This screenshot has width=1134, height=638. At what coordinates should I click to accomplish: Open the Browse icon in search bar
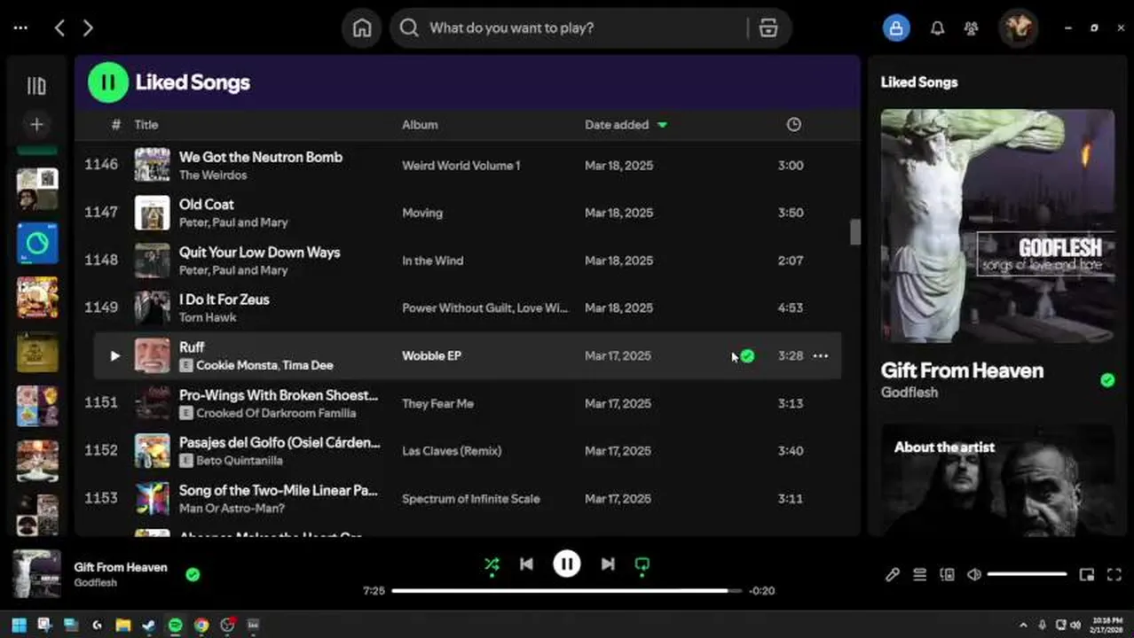tap(768, 27)
